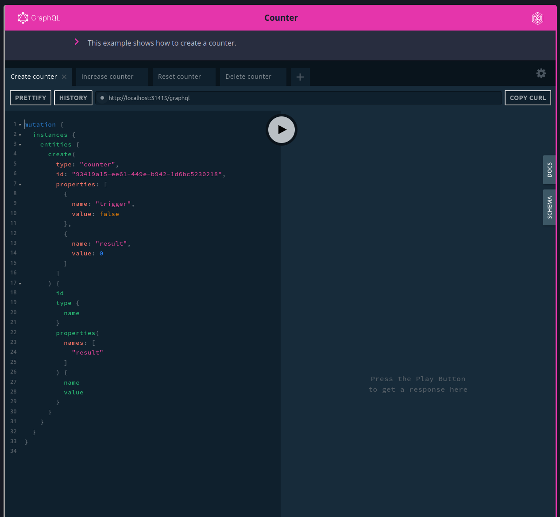Collapse the entities block on line 3
The image size is (560, 517).
[20, 145]
